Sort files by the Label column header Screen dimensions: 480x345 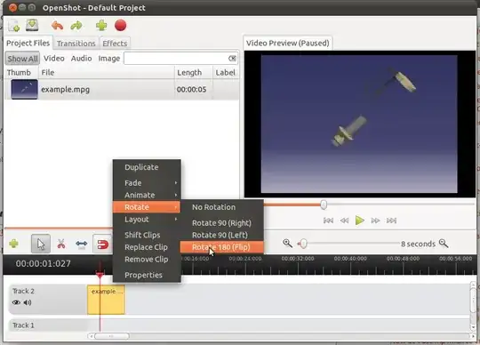[226, 73]
